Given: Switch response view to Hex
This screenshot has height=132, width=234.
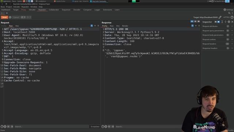Looking at the screenshot, I should [118, 26].
